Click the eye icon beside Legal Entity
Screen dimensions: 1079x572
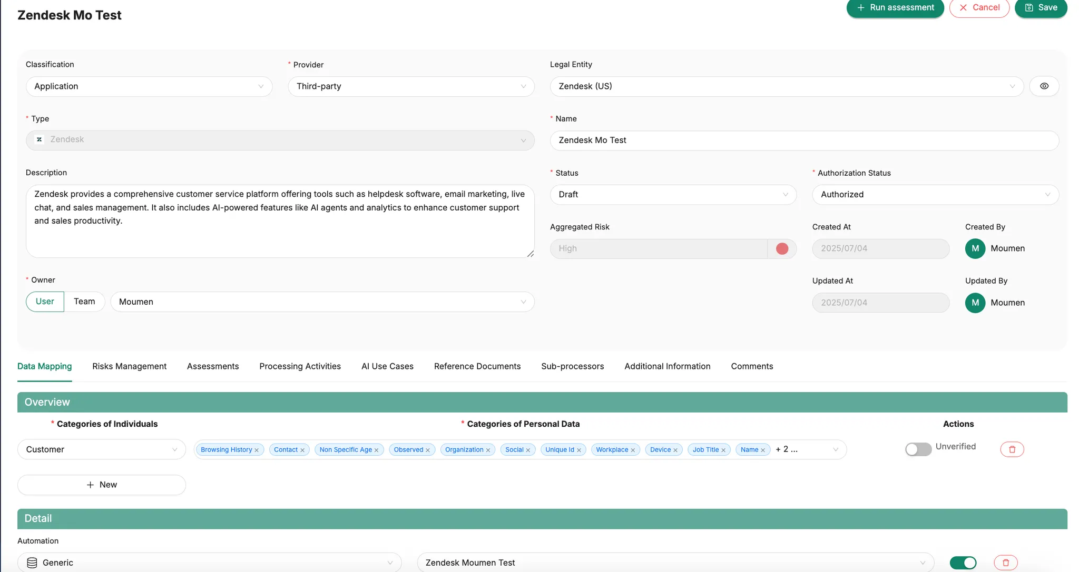coord(1044,86)
